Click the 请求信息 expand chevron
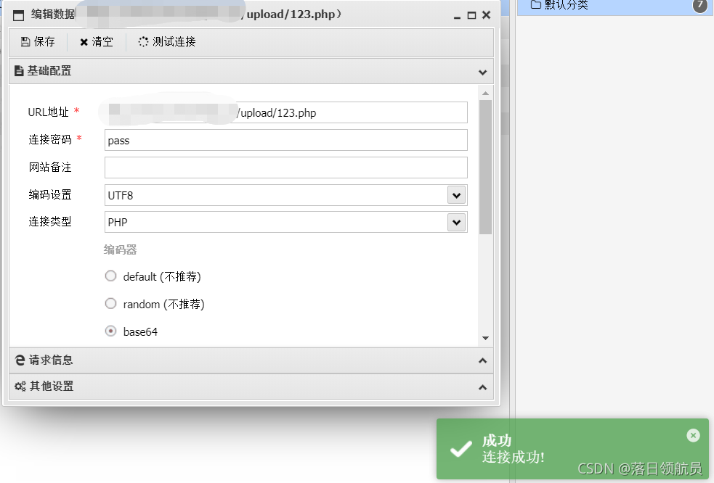The height and width of the screenshot is (483, 714). coord(483,360)
